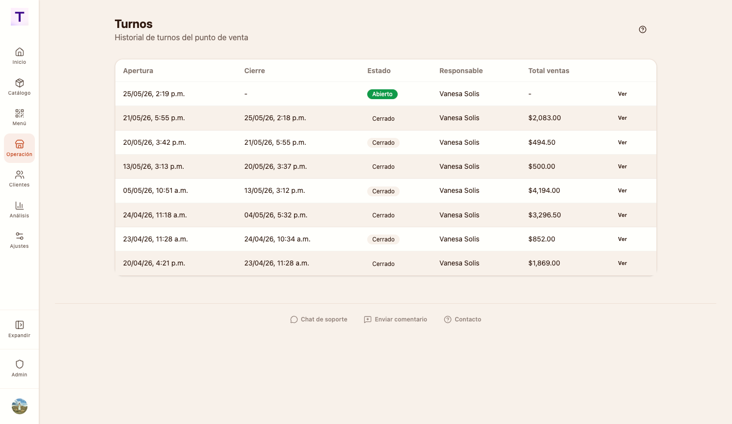Click the Estado column header
732x424 pixels.
[379, 71]
